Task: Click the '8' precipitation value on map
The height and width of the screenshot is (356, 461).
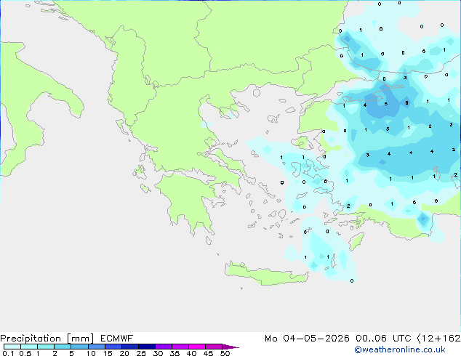Action: coord(406,103)
